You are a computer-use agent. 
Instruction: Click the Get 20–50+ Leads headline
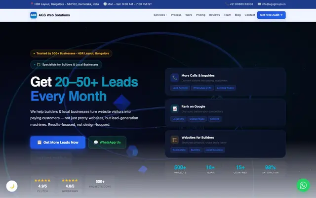click(x=84, y=82)
